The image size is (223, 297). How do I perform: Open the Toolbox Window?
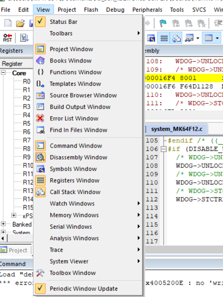pos(73,273)
